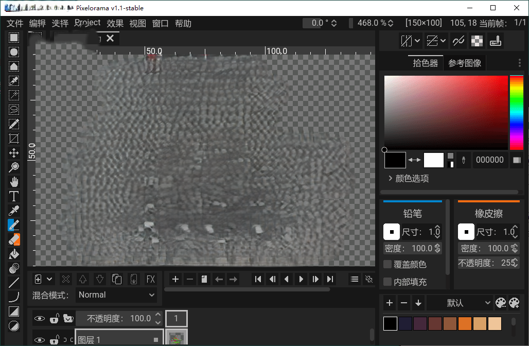Select the Shading tool
The image size is (529, 346).
coord(14,268)
